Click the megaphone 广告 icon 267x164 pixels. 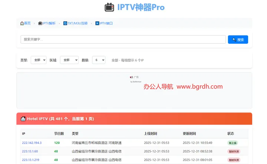131,77
